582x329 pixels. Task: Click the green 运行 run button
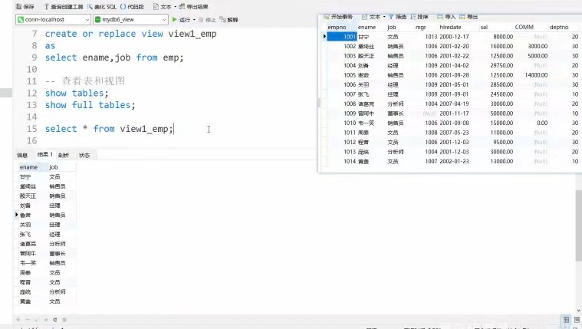pos(181,19)
